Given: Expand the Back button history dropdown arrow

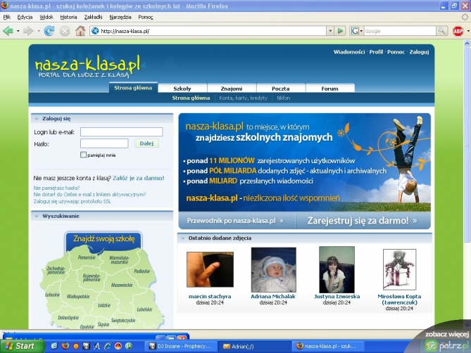Looking at the screenshot, I should pos(17,31).
